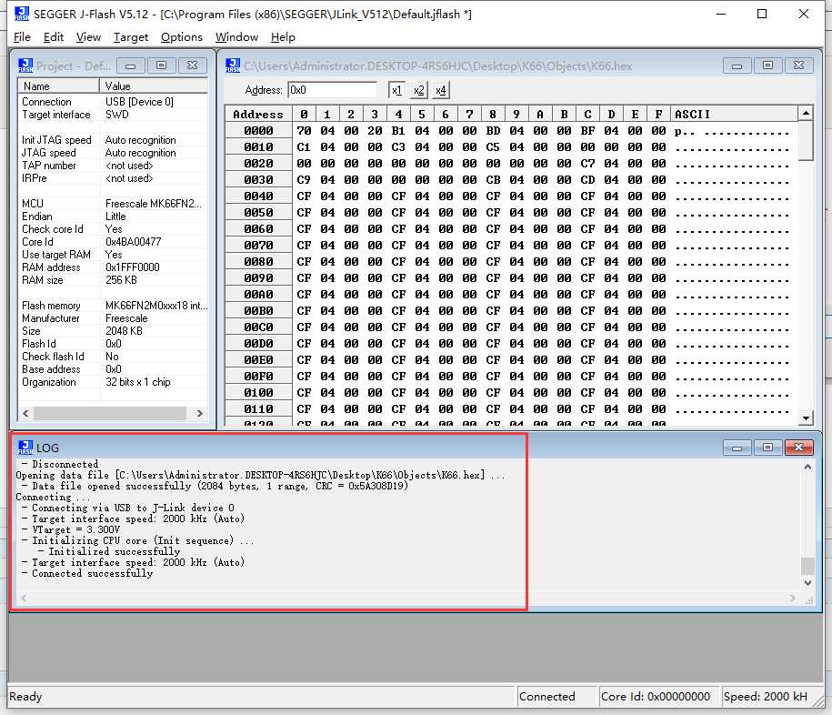Click the 'Connected successfully' log line
Image resolution: width=832 pixels, height=715 pixels.
tap(92, 573)
